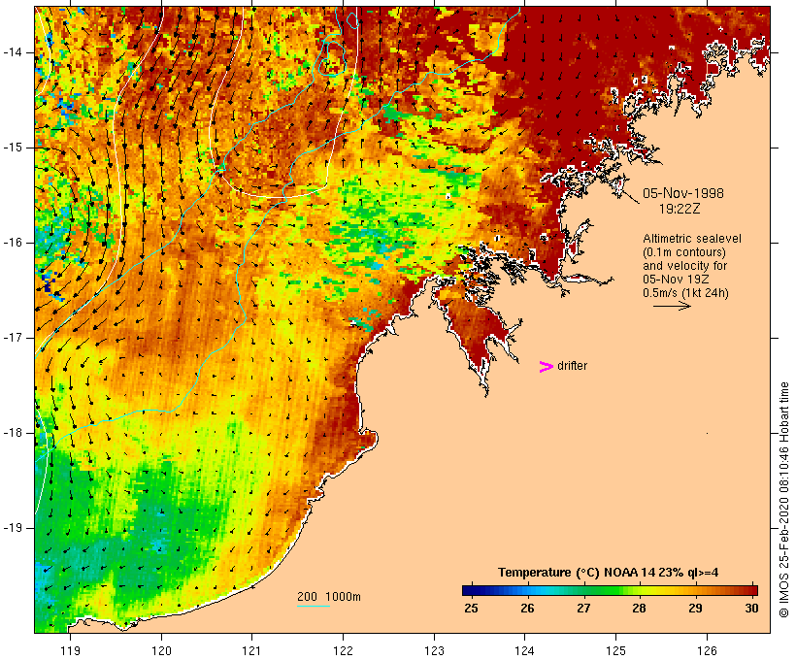Click the longitude axis label '125'
The image size is (796, 660).
[x=616, y=650]
